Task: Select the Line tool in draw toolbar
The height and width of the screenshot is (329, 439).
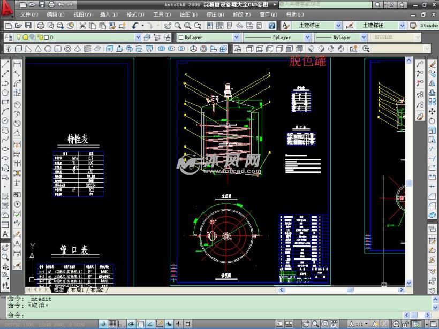Action: click(5, 63)
